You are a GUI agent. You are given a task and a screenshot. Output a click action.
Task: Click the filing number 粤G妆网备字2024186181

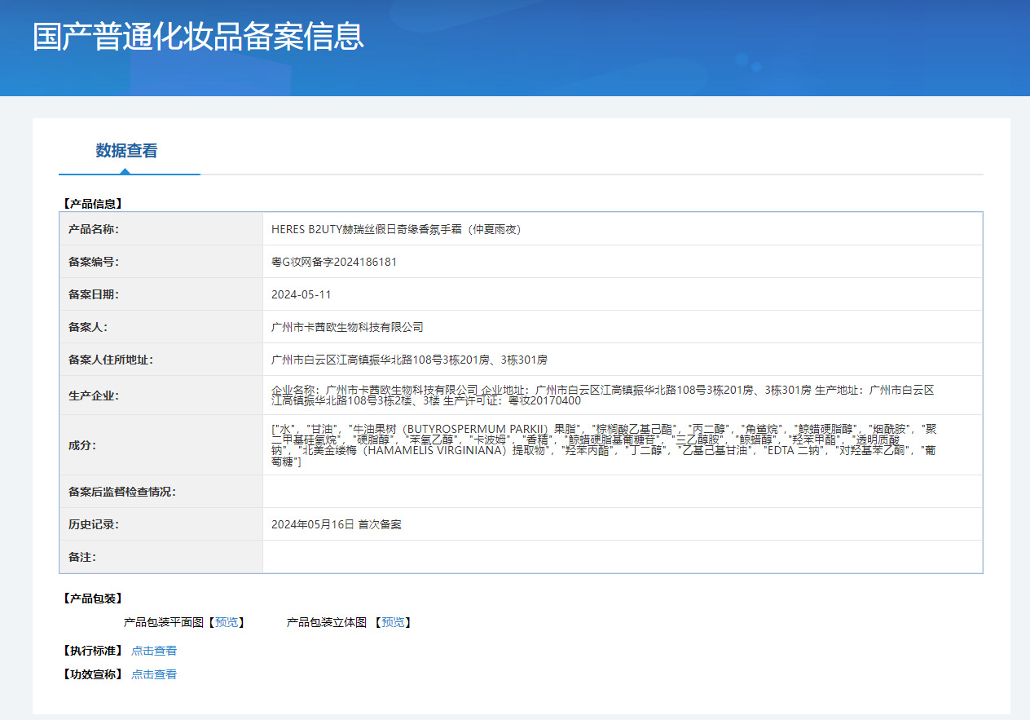[x=334, y=262]
